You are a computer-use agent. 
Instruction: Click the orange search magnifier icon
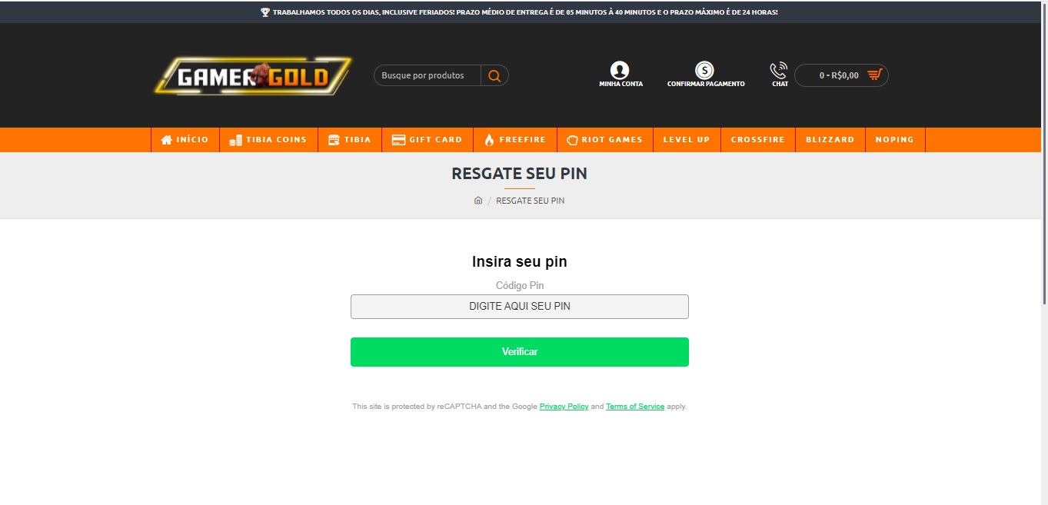[x=494, y=75]
